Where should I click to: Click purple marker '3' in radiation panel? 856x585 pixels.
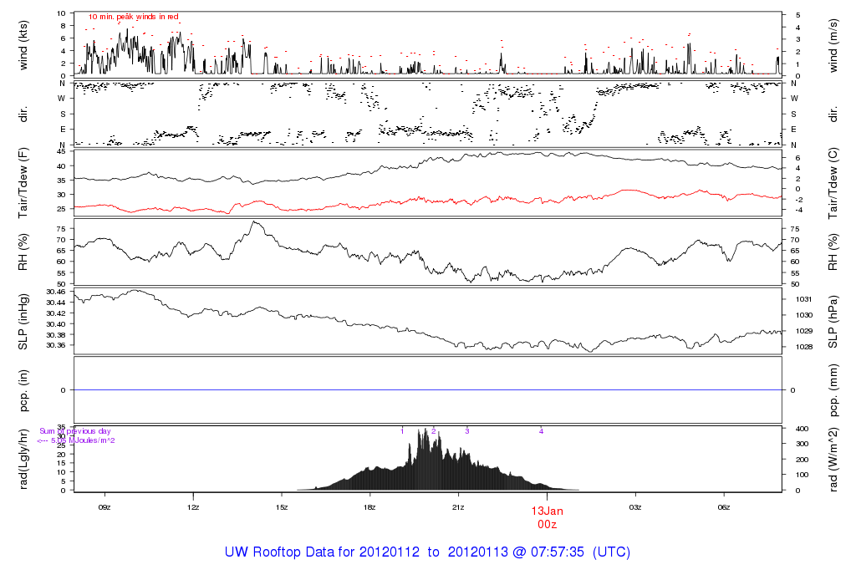click(467, 431)
